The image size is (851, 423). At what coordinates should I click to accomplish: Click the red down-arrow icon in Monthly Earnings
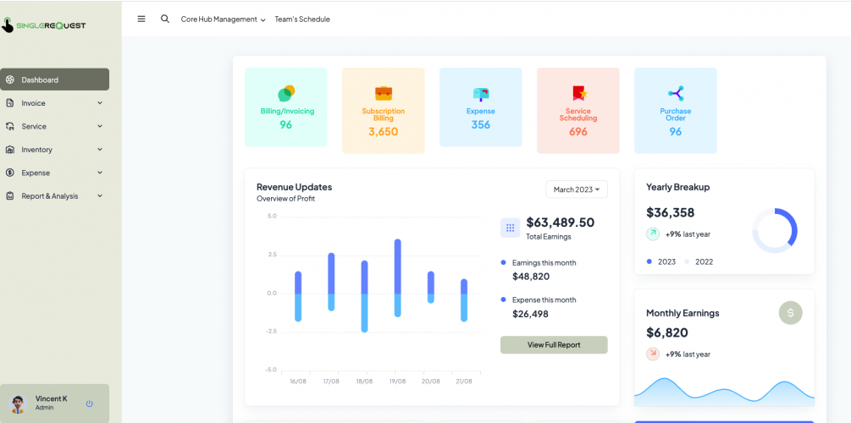tap(653, 354)
